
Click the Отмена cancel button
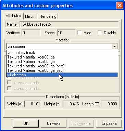(x=53, y=123)
